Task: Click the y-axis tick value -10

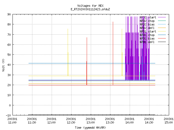Action: pyautogui.click(x=8, y=115)
